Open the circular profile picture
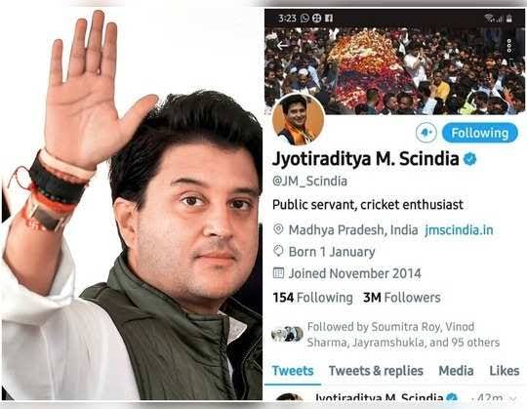 point(298,120)
